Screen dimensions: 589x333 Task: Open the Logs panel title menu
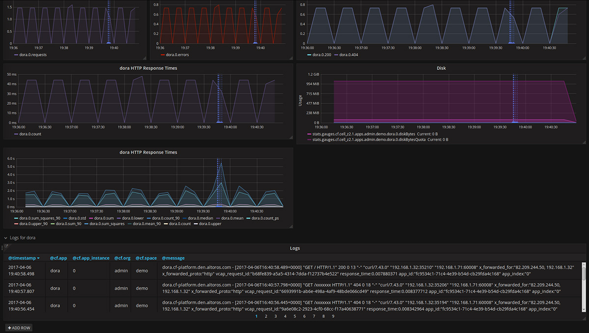tap(295, 248)
